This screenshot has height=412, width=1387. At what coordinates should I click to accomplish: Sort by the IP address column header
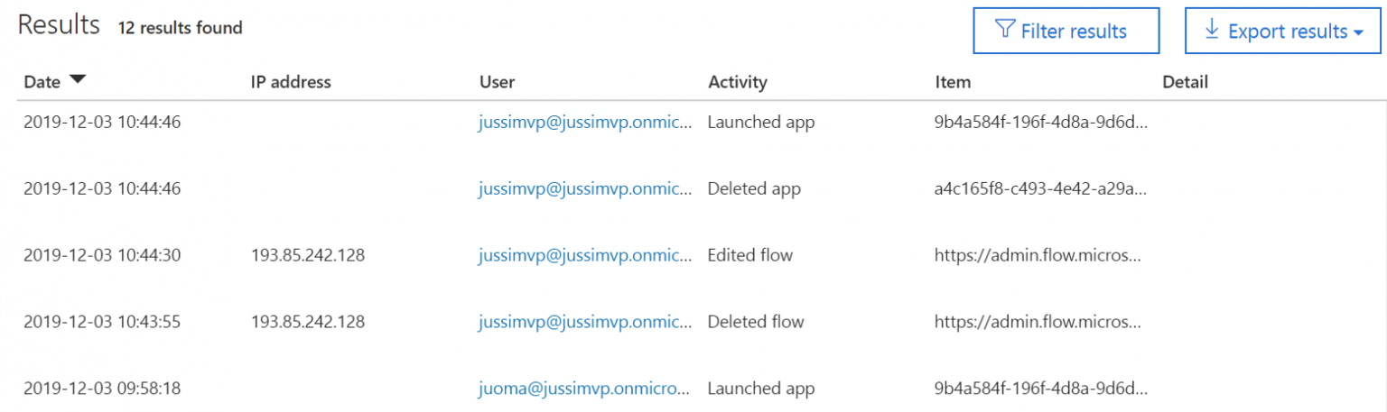(x=291, y=82)
